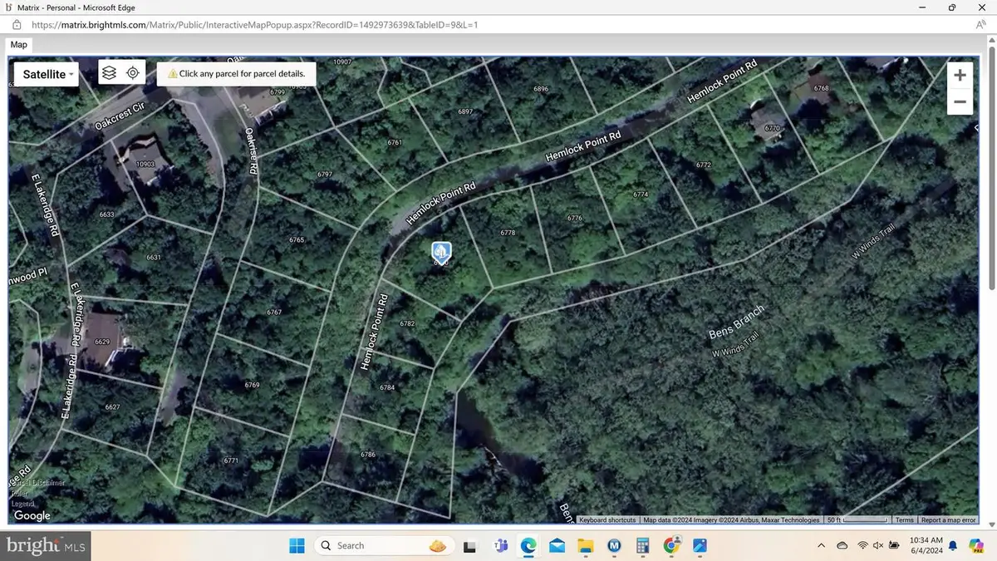This screenshot has width=997, height=561.
Task: Click parcel number 6772
Action: 704,165
